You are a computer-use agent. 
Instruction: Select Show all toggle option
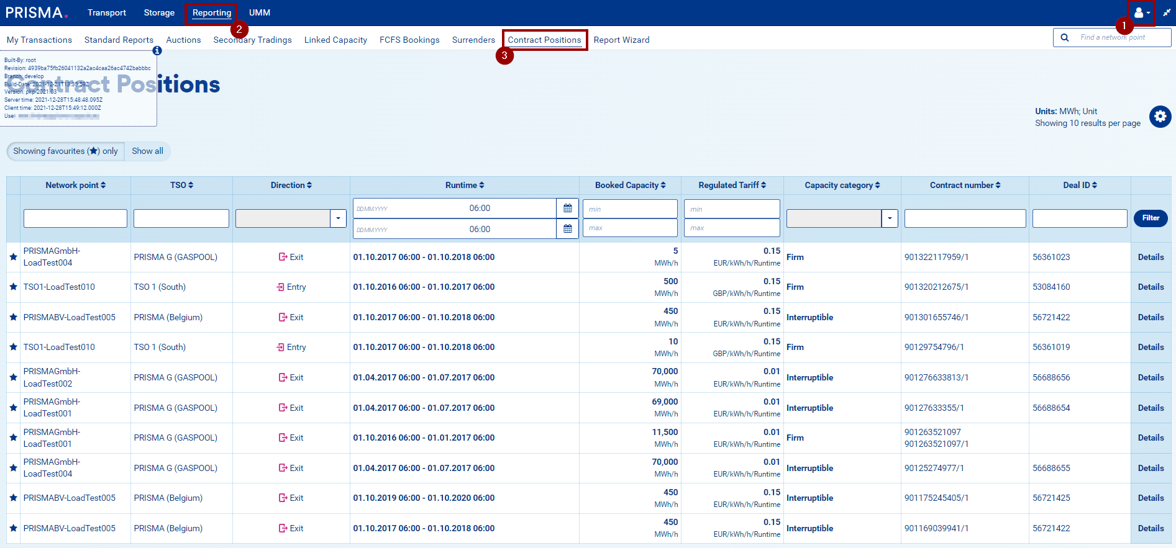coord(147,151)
